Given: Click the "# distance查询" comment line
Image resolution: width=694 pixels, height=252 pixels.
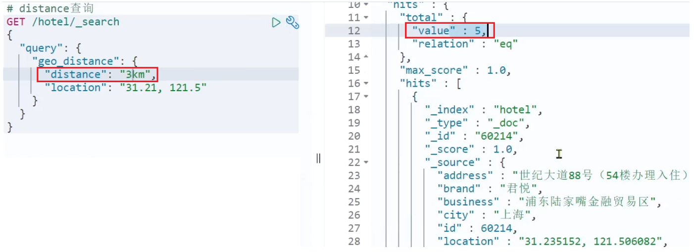Looking at the screenshot, I should coord(50,9).
